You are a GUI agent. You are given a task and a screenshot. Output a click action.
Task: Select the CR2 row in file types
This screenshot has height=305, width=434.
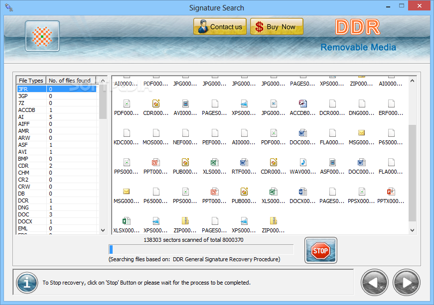pos(57,180)
